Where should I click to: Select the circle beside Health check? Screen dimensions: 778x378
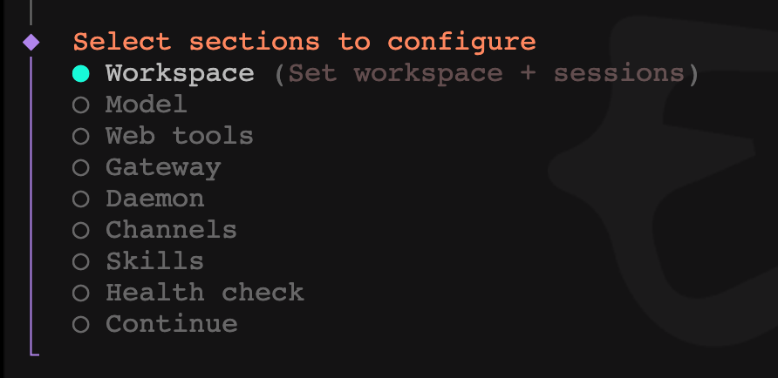[x=81, y=294]
